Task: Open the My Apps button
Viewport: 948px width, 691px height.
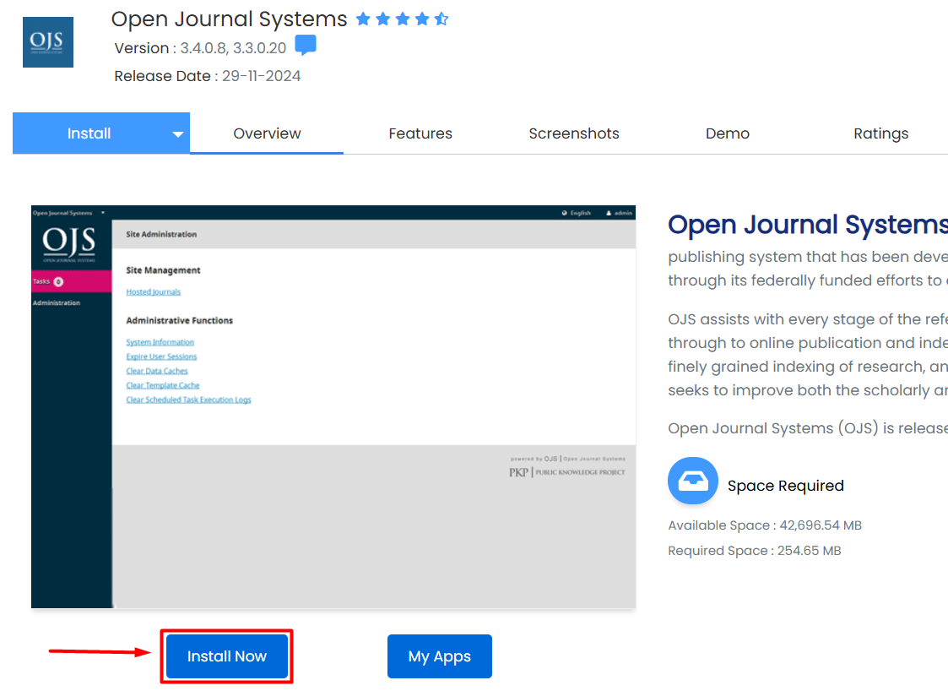Action: point(440,656)
